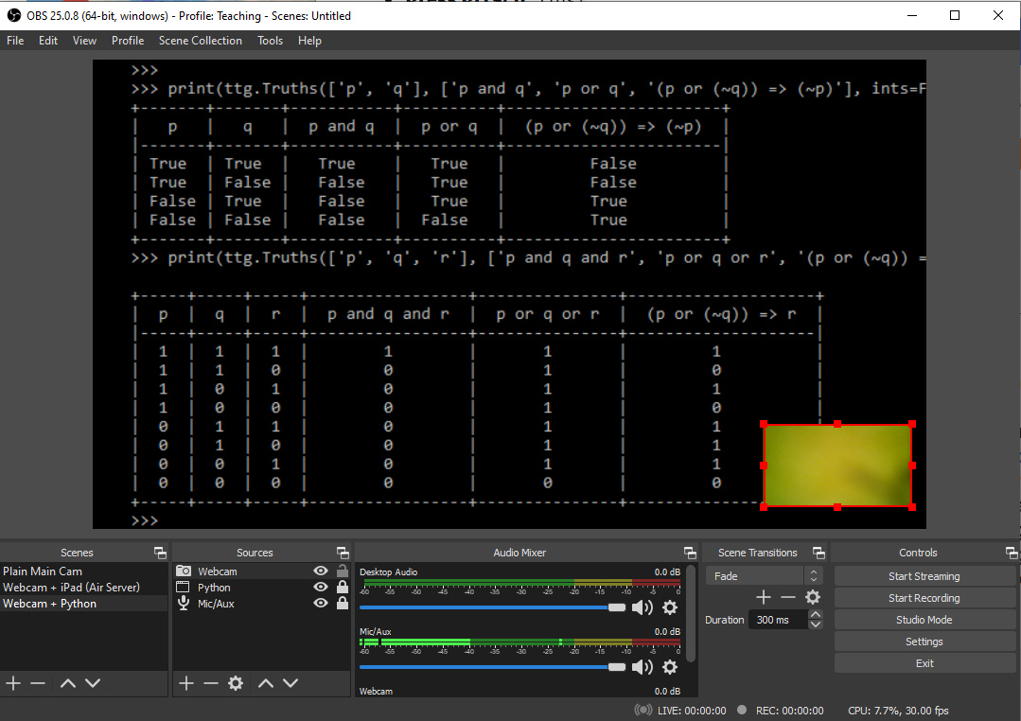
Task: Move selected scene down
Action: point(93,683)
